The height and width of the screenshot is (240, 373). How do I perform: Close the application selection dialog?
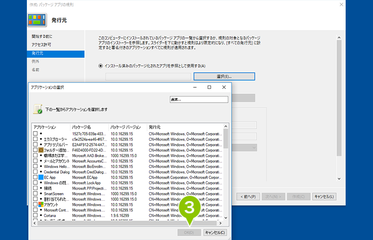tap(224, 87)
